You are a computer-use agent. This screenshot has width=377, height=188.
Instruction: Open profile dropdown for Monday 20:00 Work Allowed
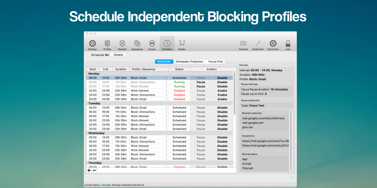(x=166, y=91)
